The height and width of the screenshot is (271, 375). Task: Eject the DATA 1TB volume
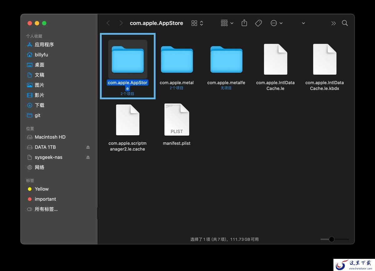click(88, 147)
